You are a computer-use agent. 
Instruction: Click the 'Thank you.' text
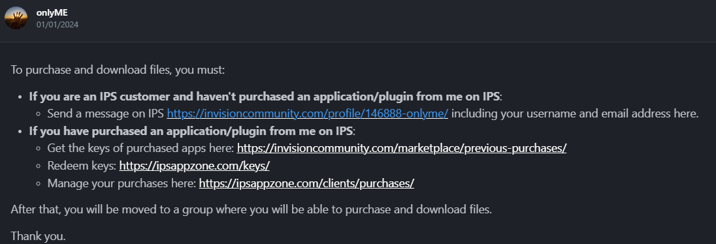39,236
